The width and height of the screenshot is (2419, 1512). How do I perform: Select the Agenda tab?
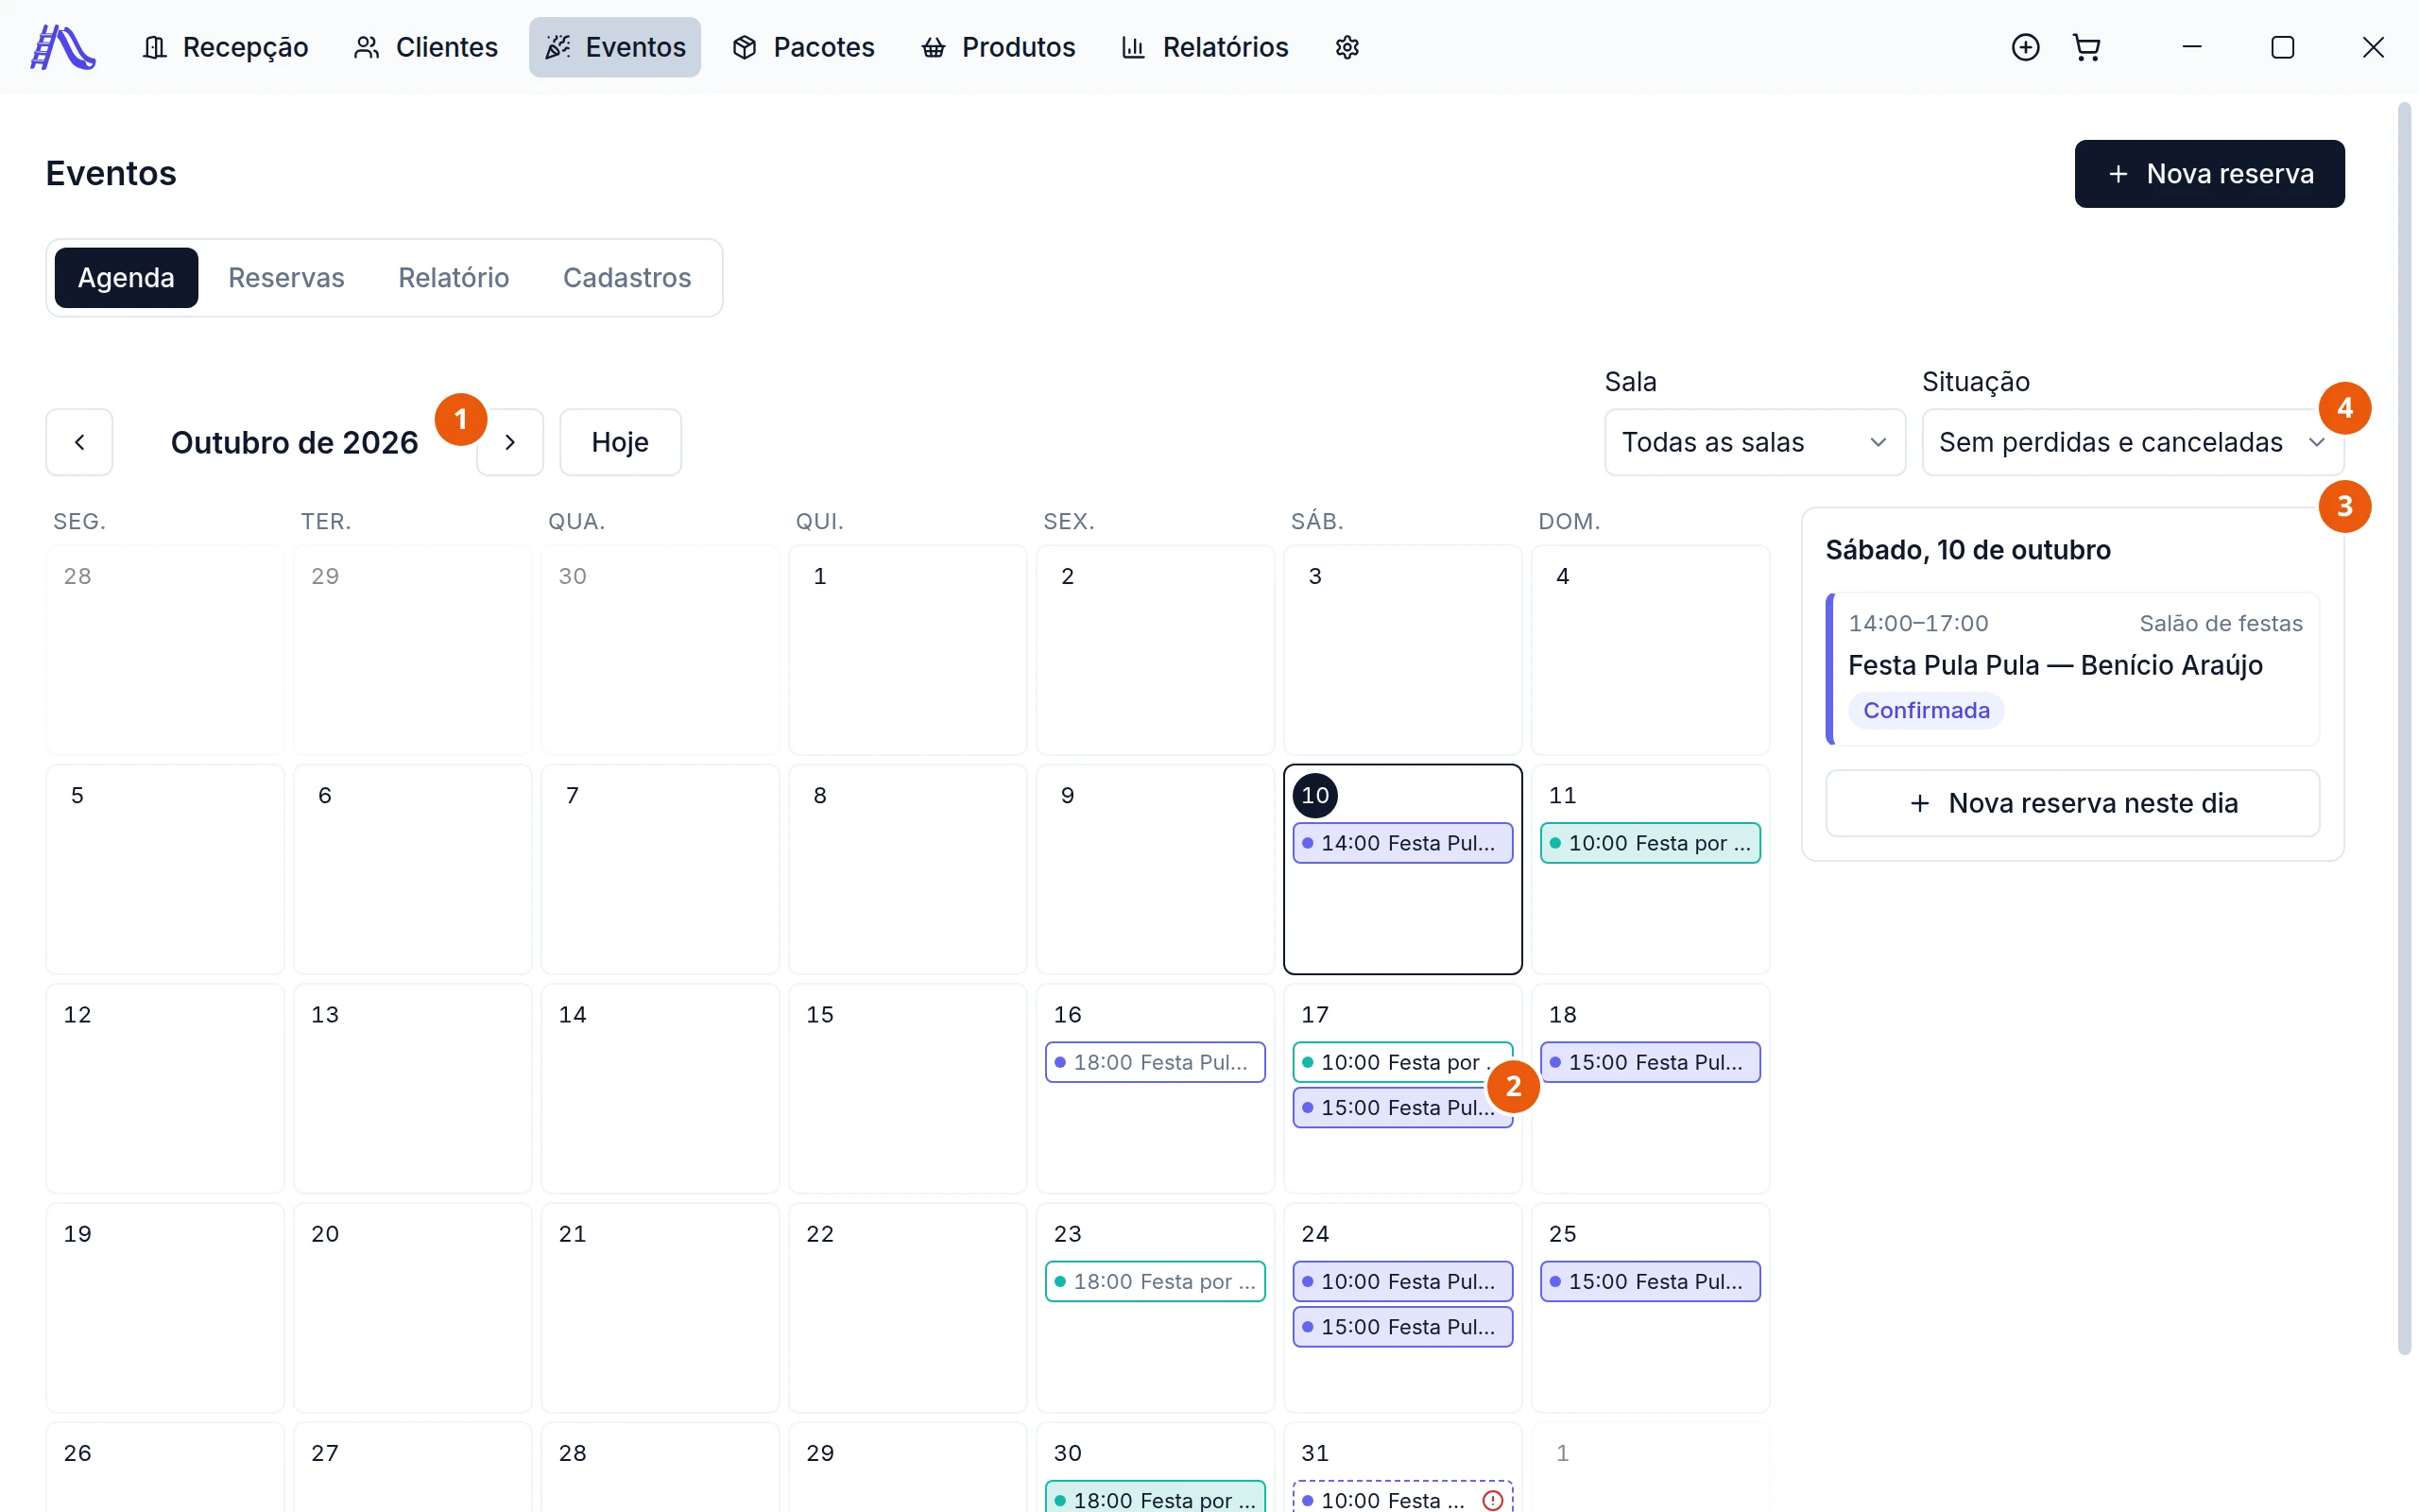click(126, 277)
